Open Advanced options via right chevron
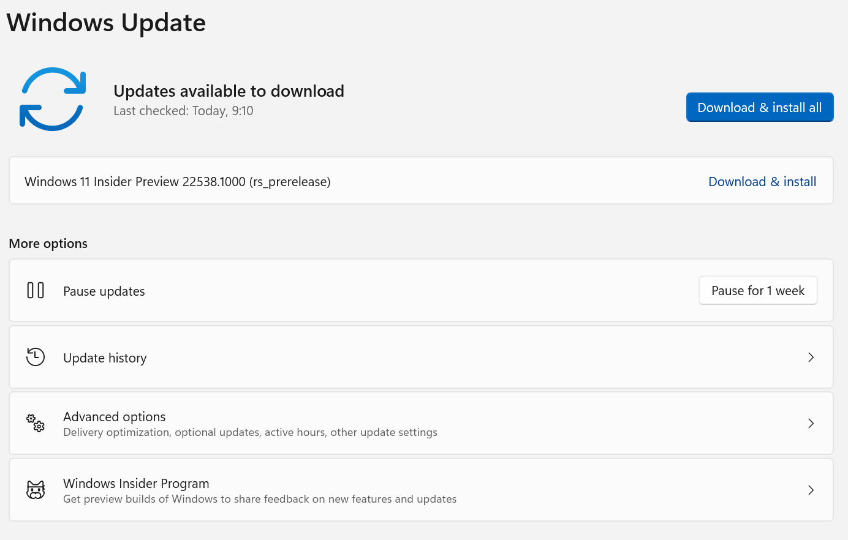This screenshot has height=540, width=848. [x=811, y=423]
